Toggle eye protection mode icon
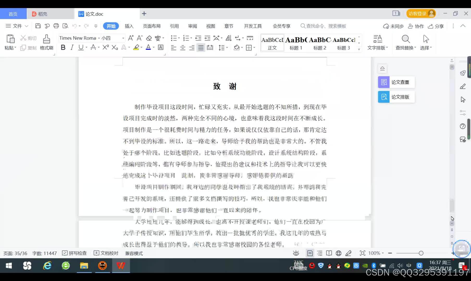The width and height of the screenshot is (471, 281). click(x=296, y=253)
